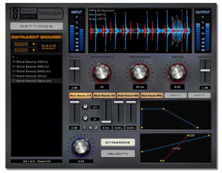Solo the slot with S button

84,128
